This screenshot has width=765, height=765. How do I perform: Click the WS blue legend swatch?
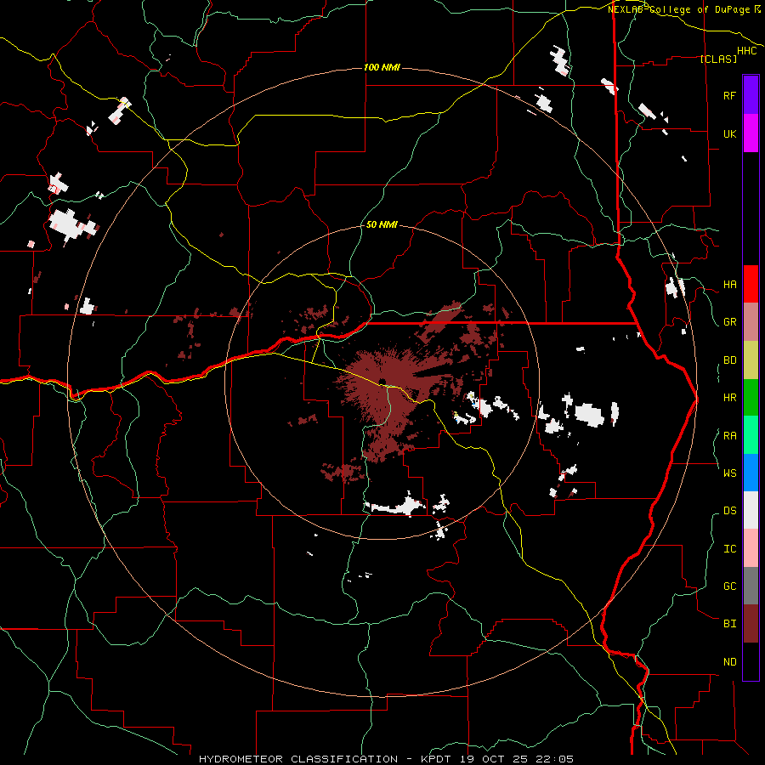click(751, 473)
